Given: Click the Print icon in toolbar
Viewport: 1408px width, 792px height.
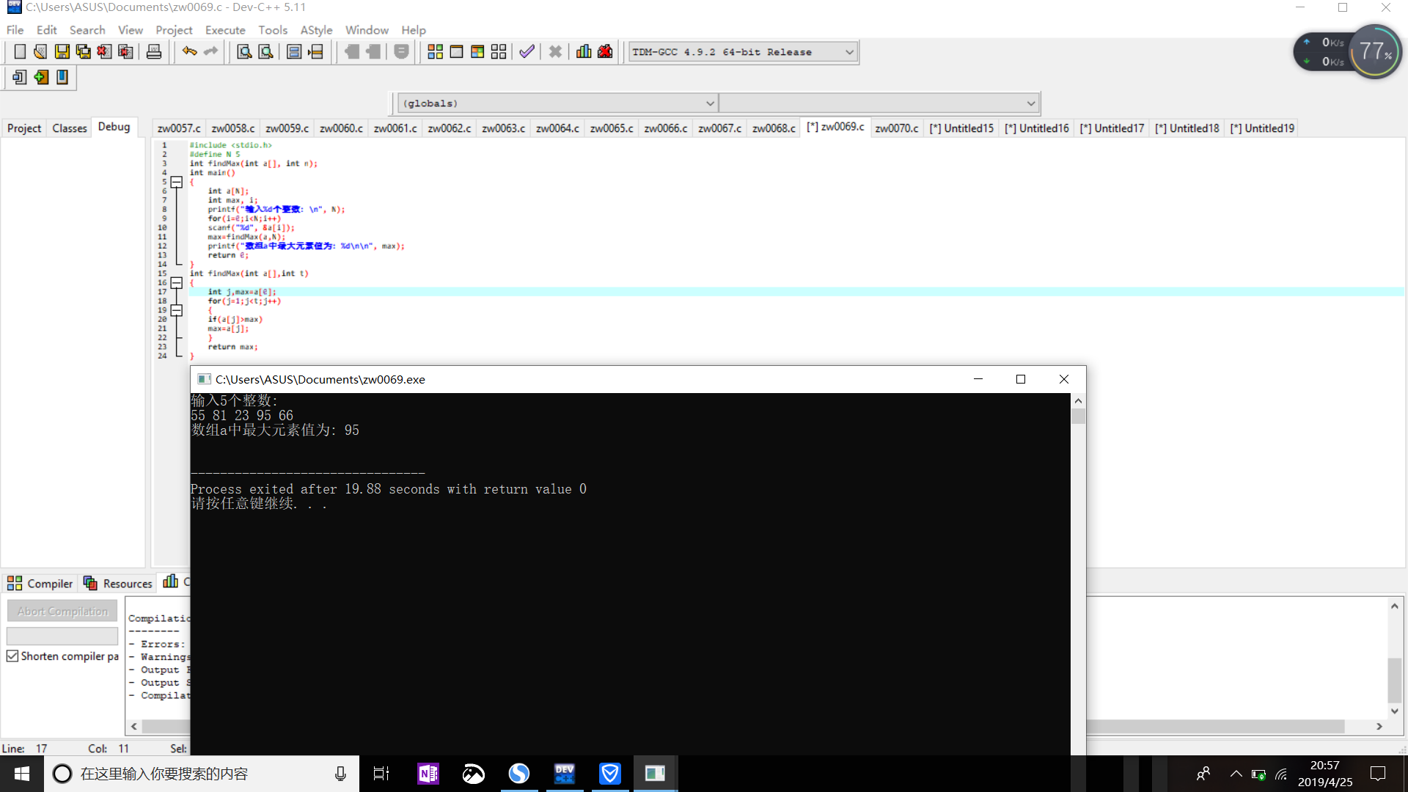Looking at the screenshot, I should (154, 52).
